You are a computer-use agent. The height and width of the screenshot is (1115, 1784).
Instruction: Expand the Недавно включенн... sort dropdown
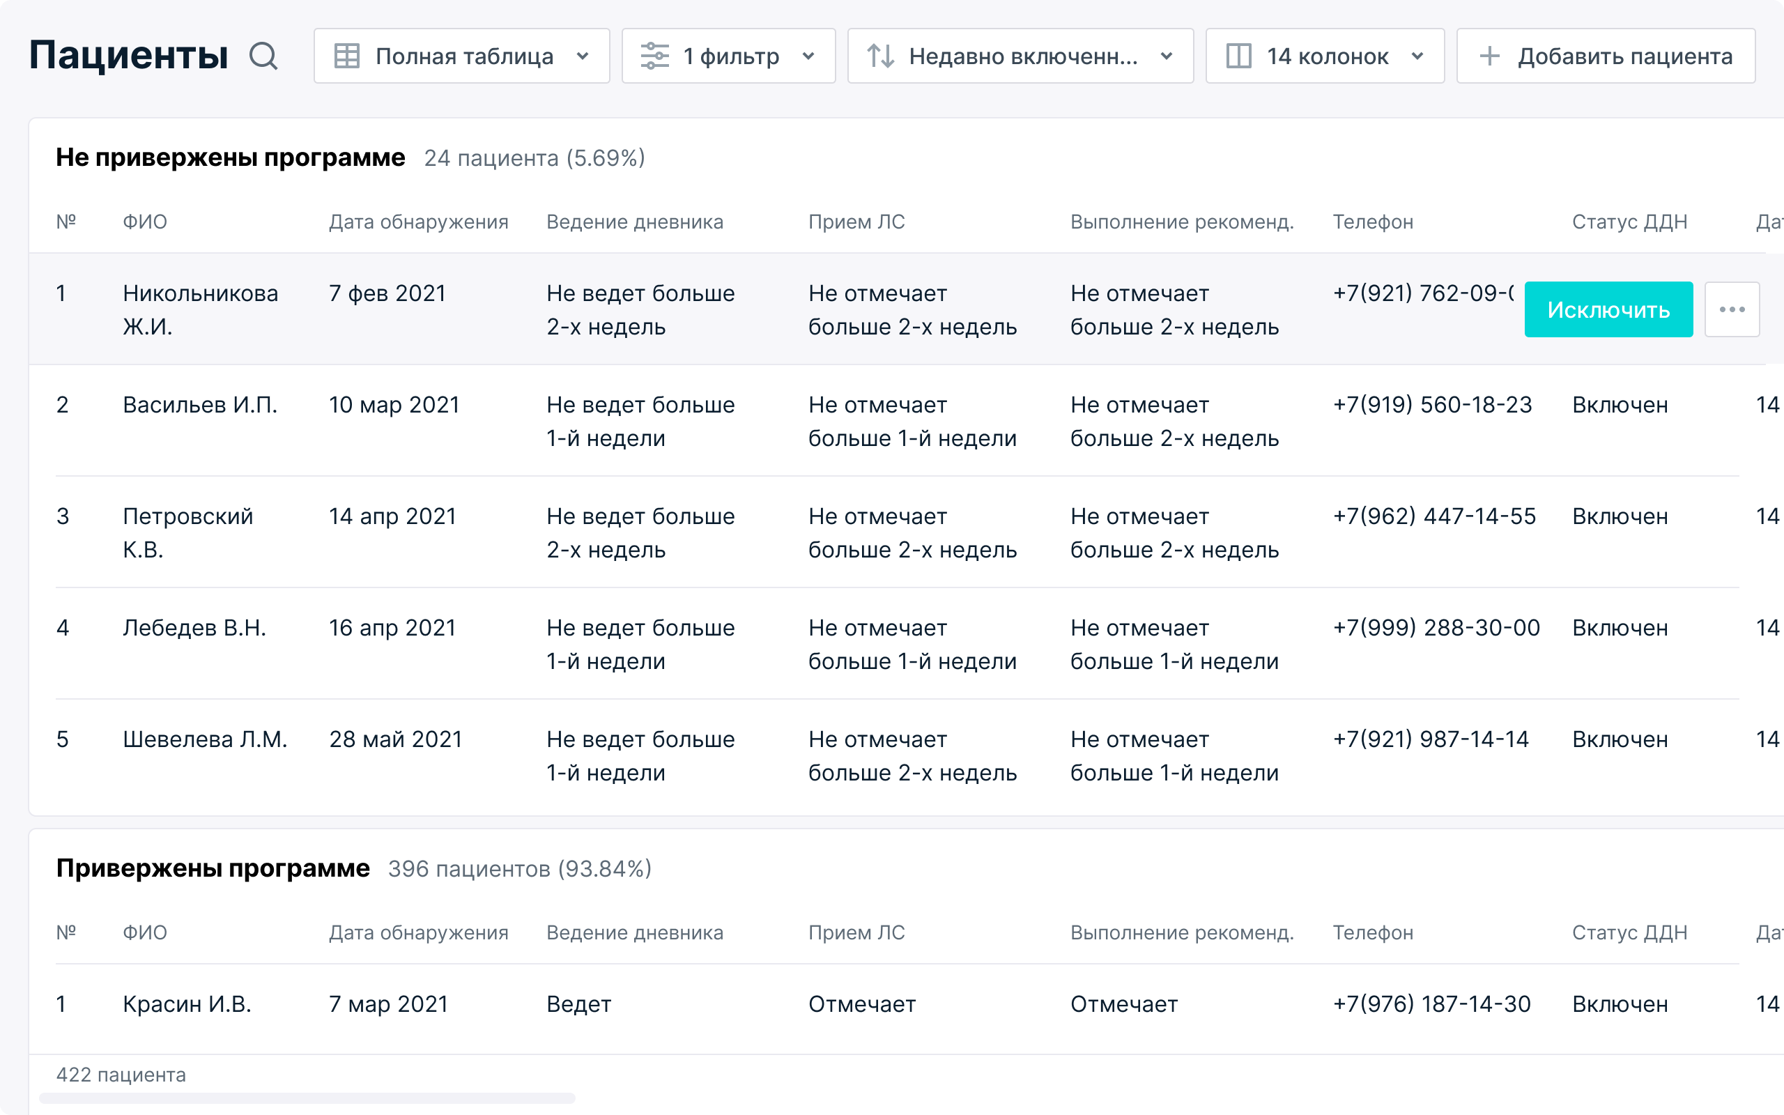click(1167, 56)
